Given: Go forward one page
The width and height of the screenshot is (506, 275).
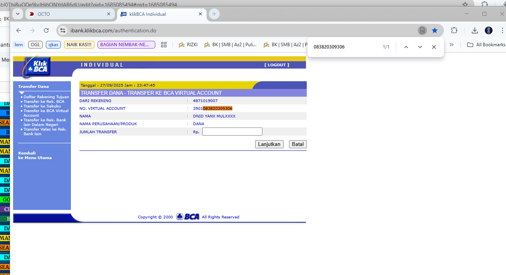Looking at the screenshot, I should [x=32, y=30].
